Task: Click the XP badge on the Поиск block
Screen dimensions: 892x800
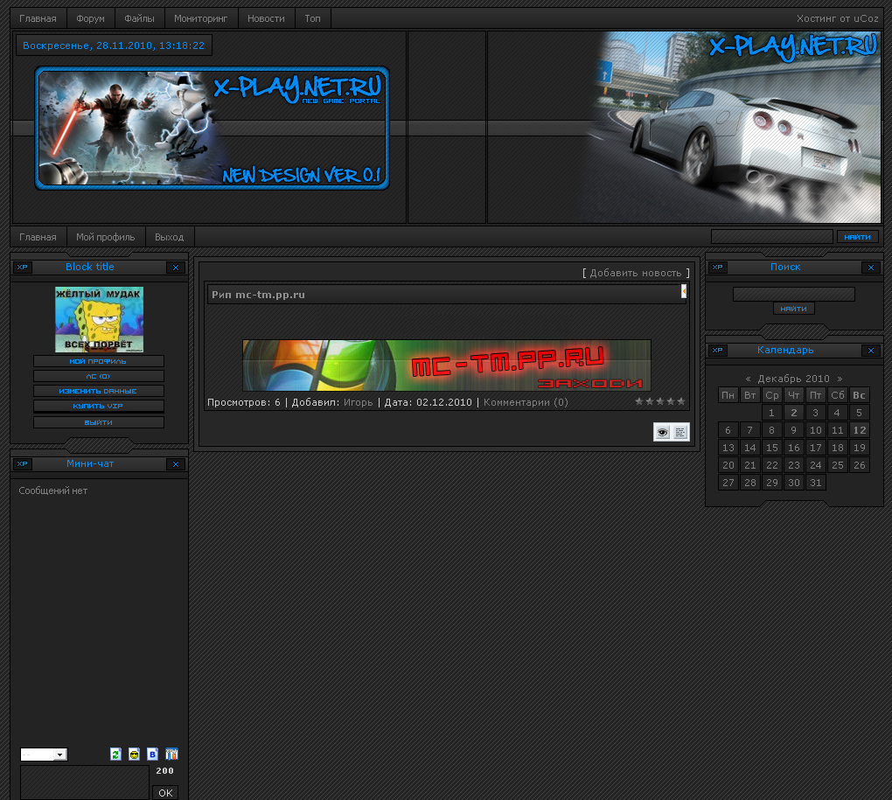Action: pos(717,268)
